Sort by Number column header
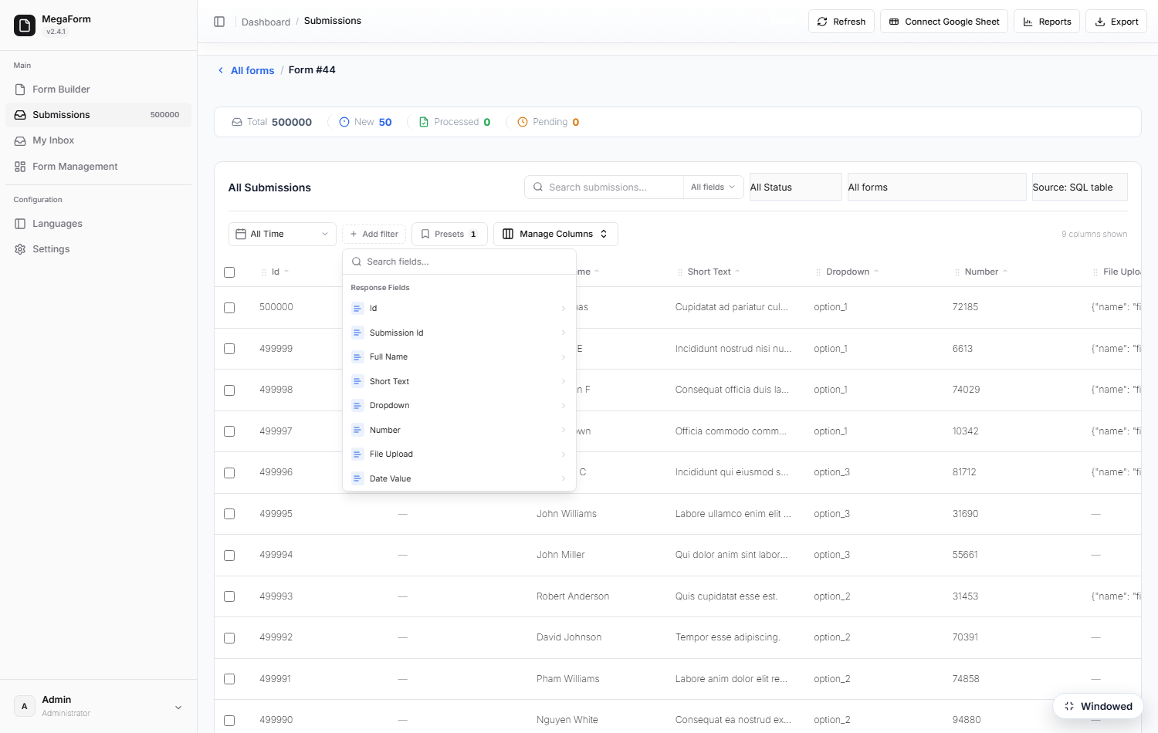1158x733 pixels. click(986, 272)
